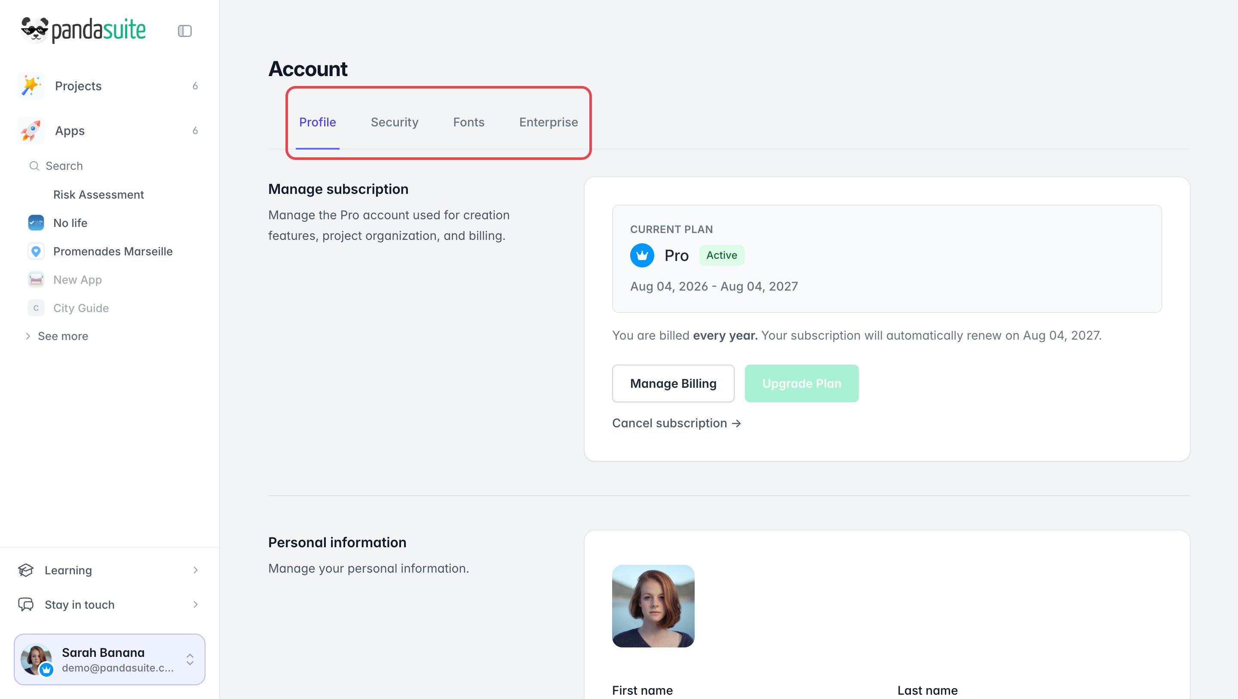Click the plan dates Aug 04, 2026 - Aug 04, 2027
Viewport: 1238px width, 699px height.
coord(714,286)
